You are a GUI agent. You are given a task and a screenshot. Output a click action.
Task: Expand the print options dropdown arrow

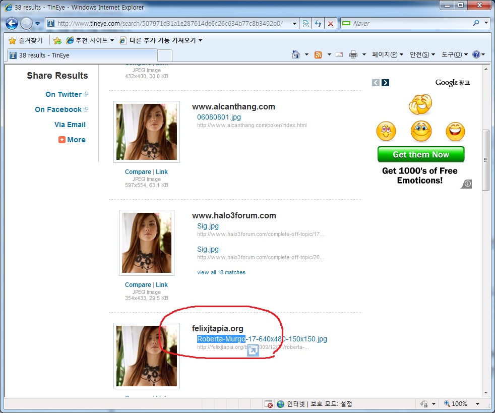(x=364, y=54)
